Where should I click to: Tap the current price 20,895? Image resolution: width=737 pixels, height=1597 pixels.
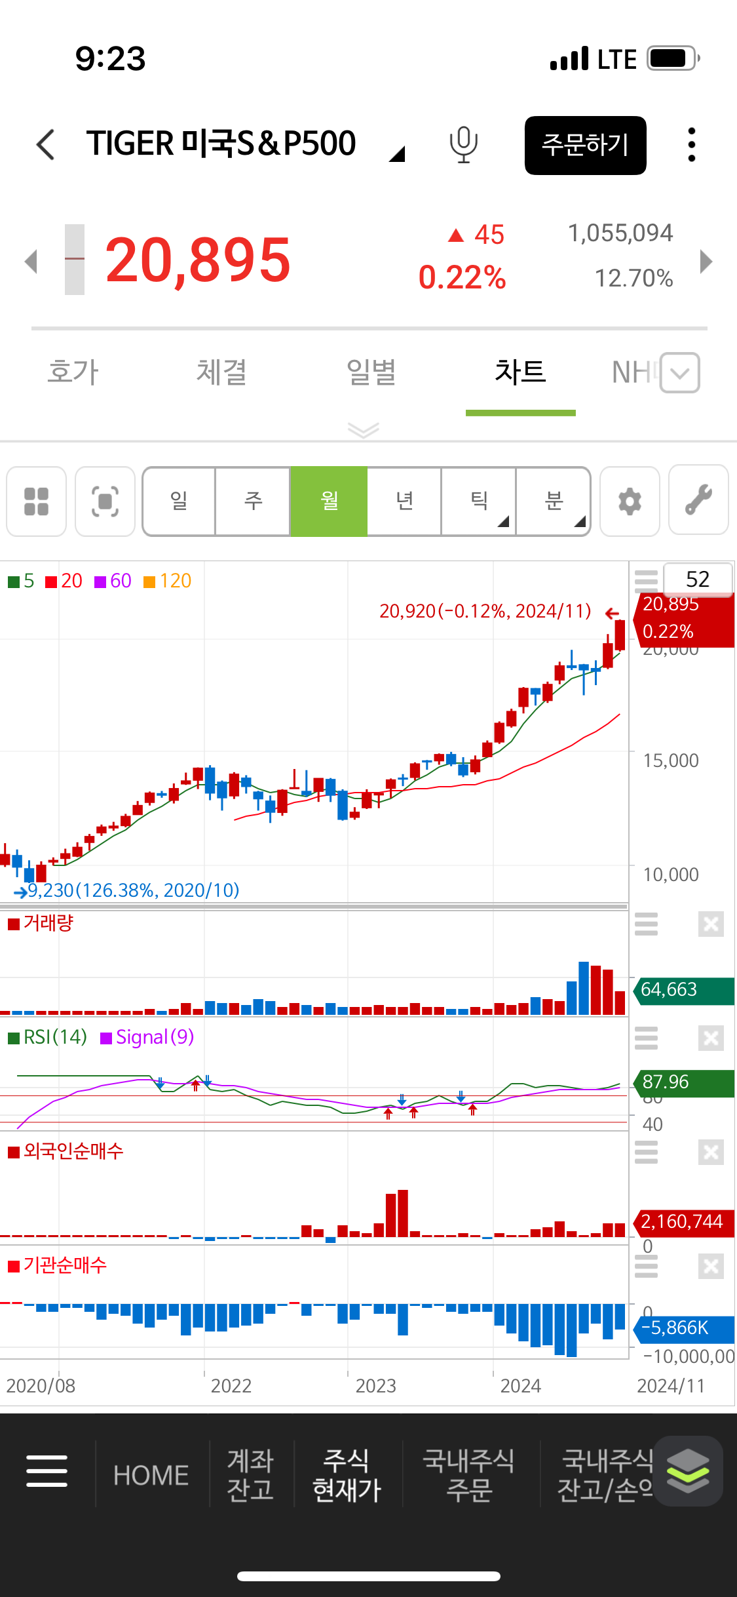(198, 260)
